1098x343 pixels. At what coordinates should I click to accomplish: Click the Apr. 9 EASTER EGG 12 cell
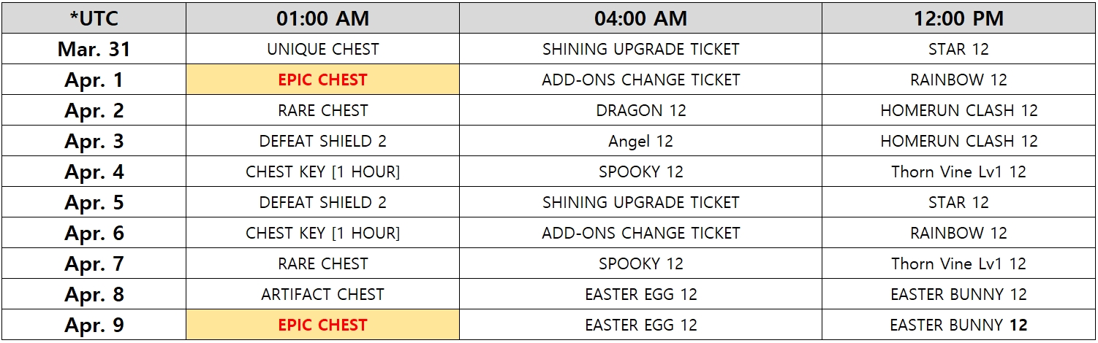coord(640,325)
